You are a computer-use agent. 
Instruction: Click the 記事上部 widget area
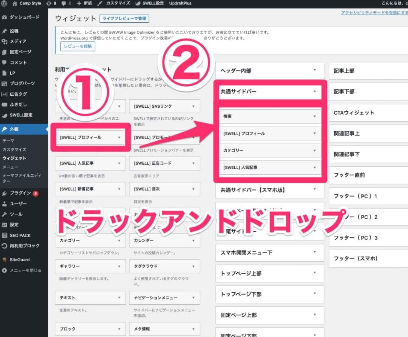[369, 71]
